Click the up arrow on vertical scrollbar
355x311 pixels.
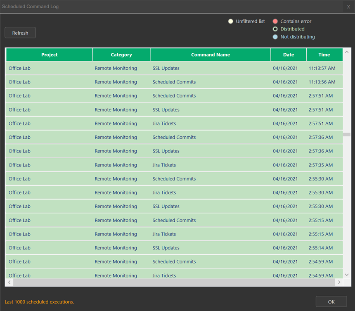tap(347, 52)
